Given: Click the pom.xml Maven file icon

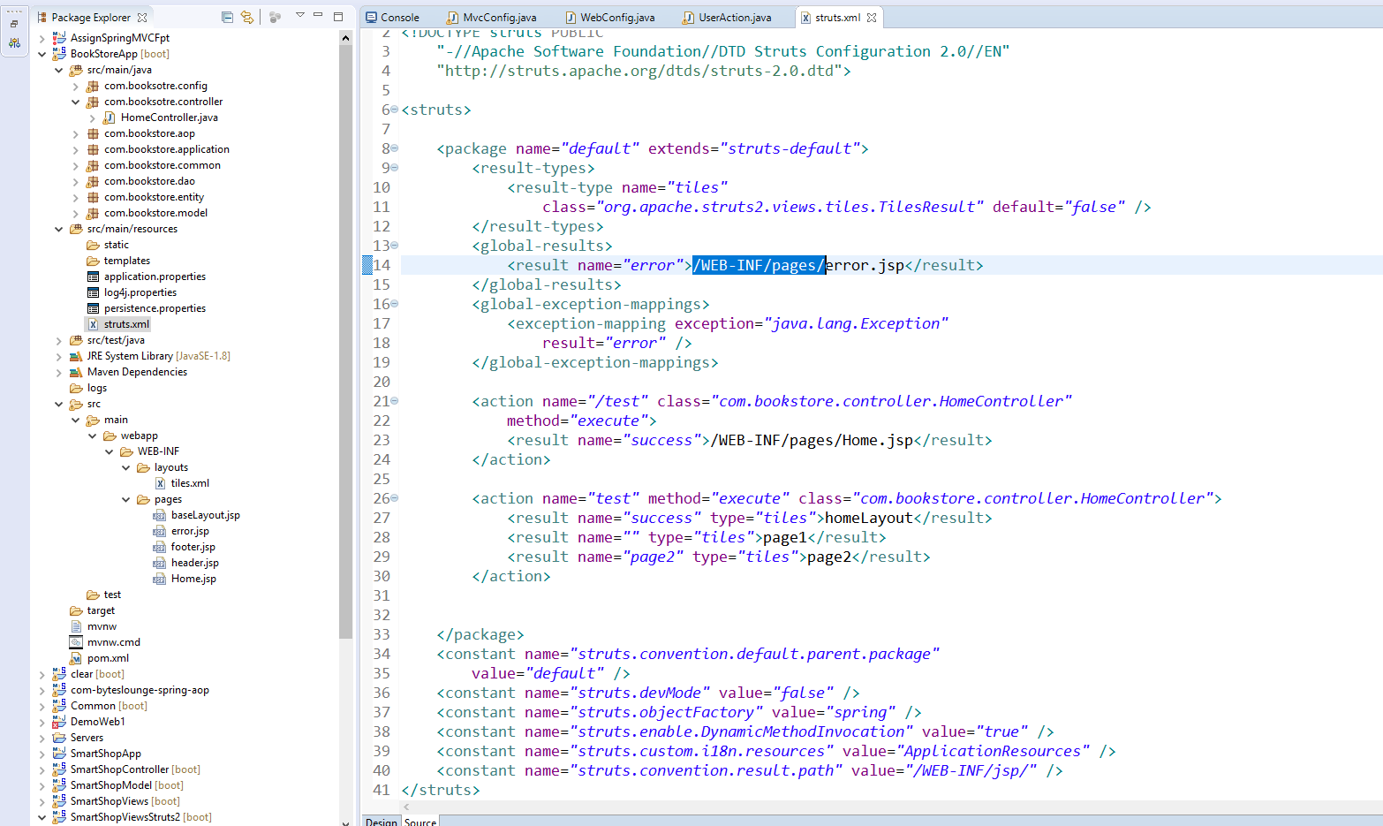Looking at the screenshot, I should click(76, 658).
